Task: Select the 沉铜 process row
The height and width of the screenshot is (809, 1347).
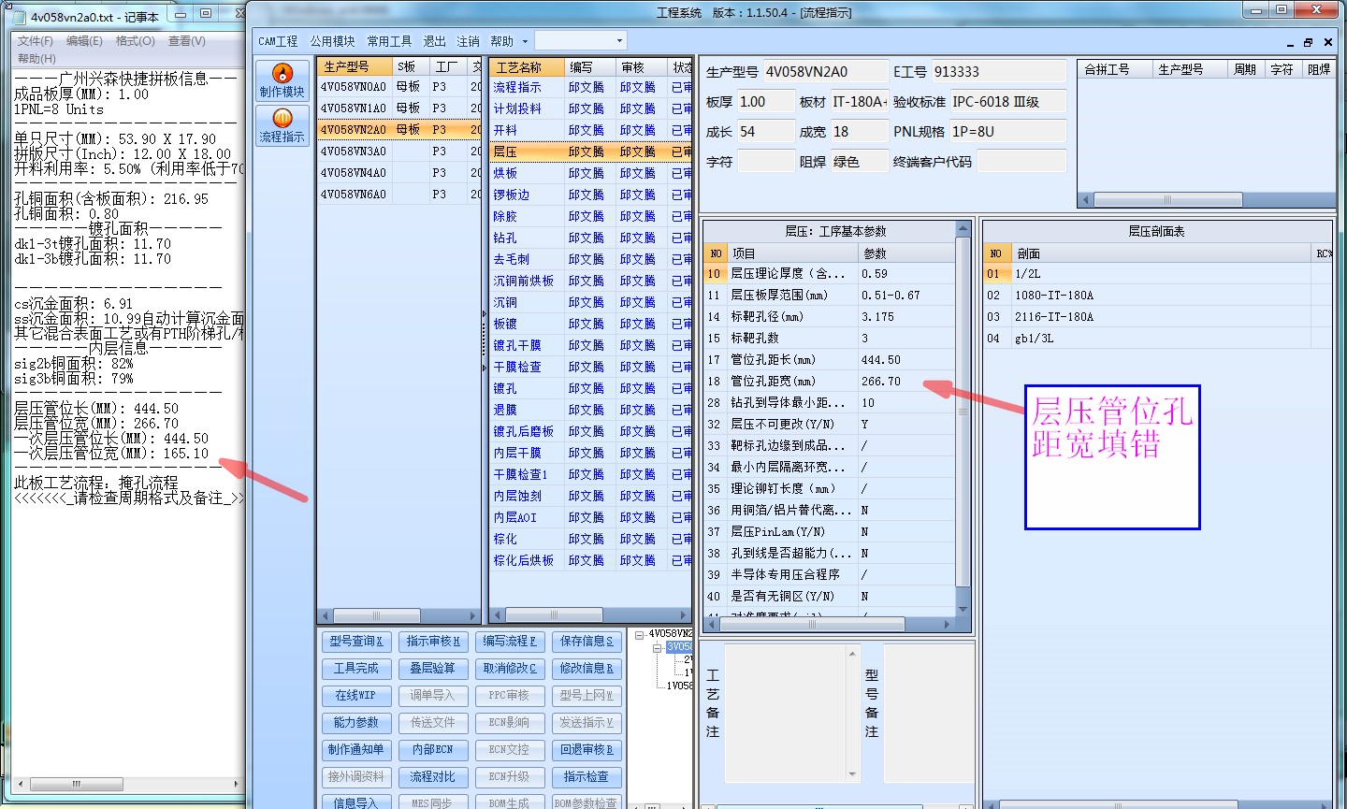Action: coord(591,302)
